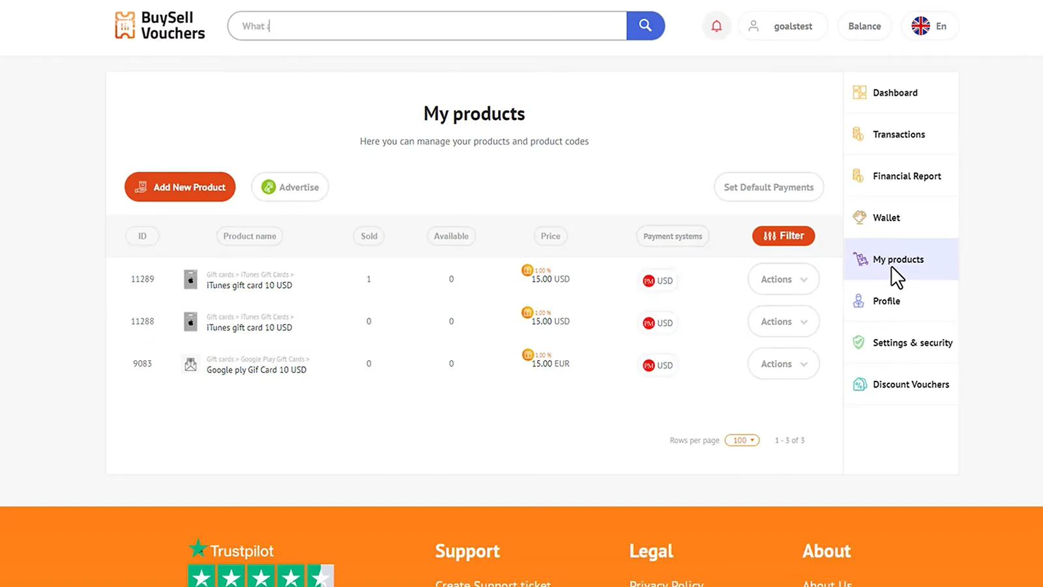Open the Filter panel via funnel icon
The height and width of the screenshot is (587, 1043).
(x=770, y=235)
